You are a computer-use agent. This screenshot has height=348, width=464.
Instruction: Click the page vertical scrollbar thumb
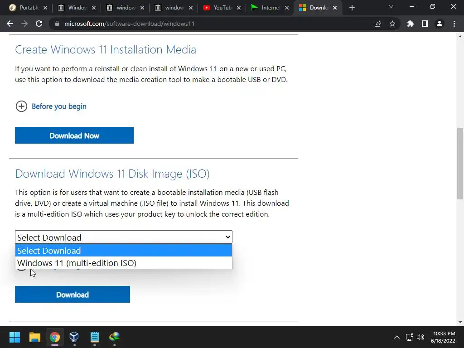460,163
